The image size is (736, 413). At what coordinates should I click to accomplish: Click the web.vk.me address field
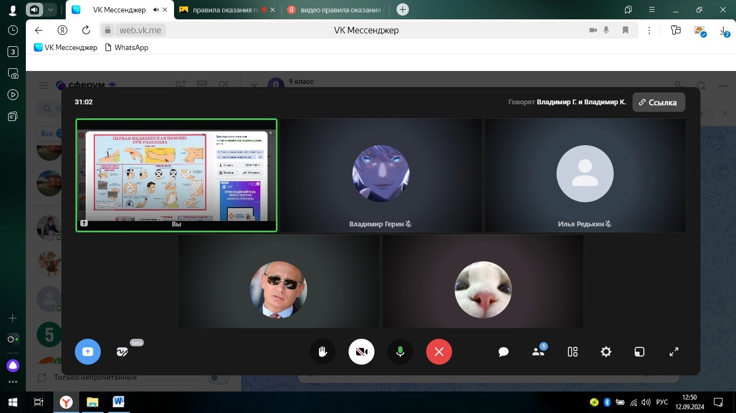(140, 30)
